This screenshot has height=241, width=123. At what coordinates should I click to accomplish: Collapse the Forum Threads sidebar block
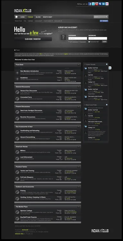tap(107, 64)
